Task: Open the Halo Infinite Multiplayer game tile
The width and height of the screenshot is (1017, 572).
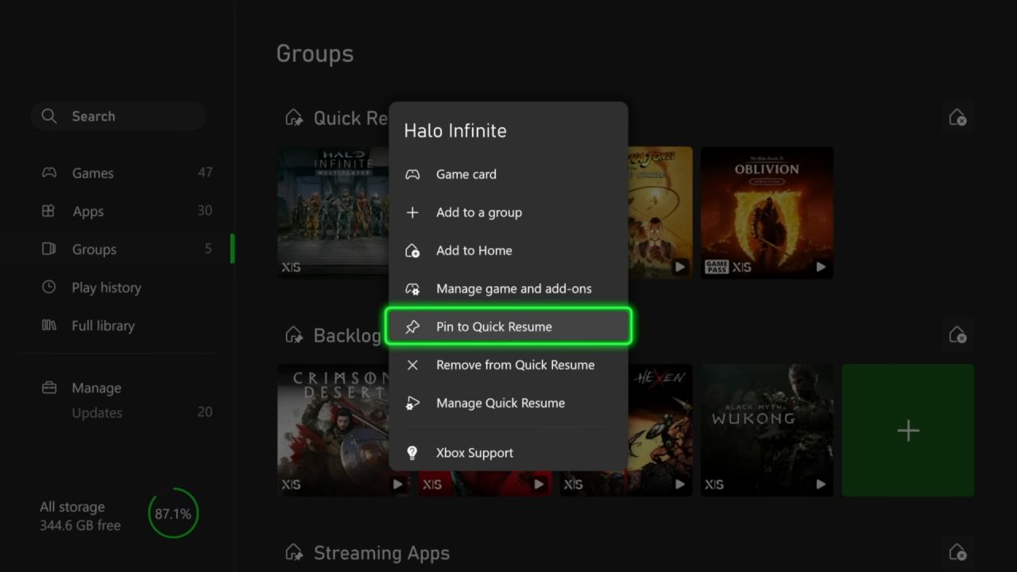Action: point(333,212)
